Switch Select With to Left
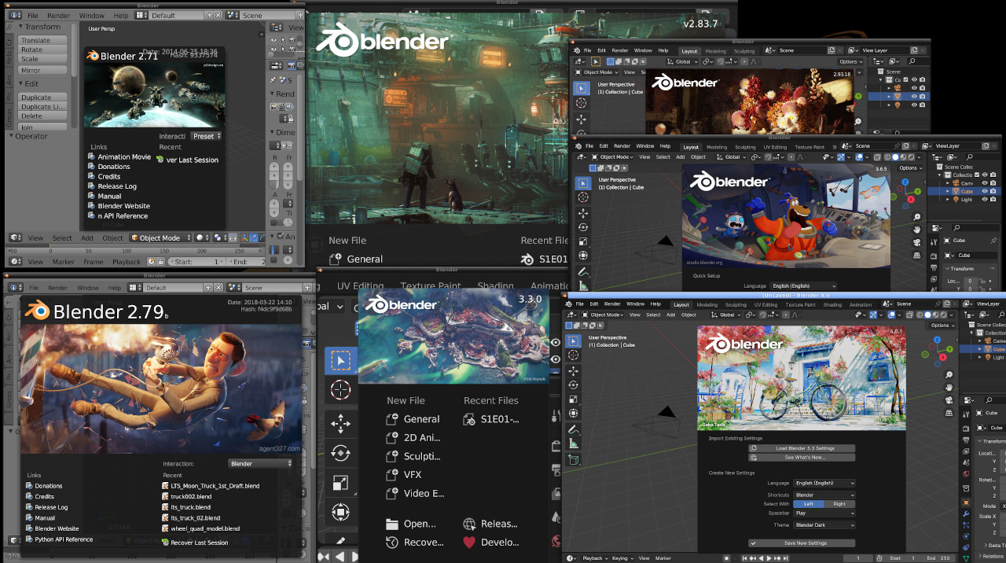Screen dimensions: 1006x563 pos(809,504)
